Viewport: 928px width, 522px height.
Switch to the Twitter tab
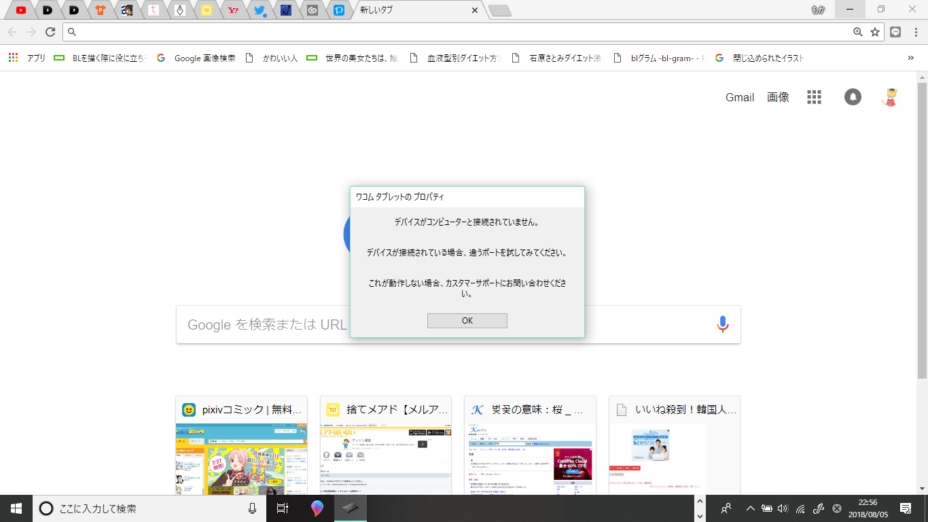click(259, 10)
